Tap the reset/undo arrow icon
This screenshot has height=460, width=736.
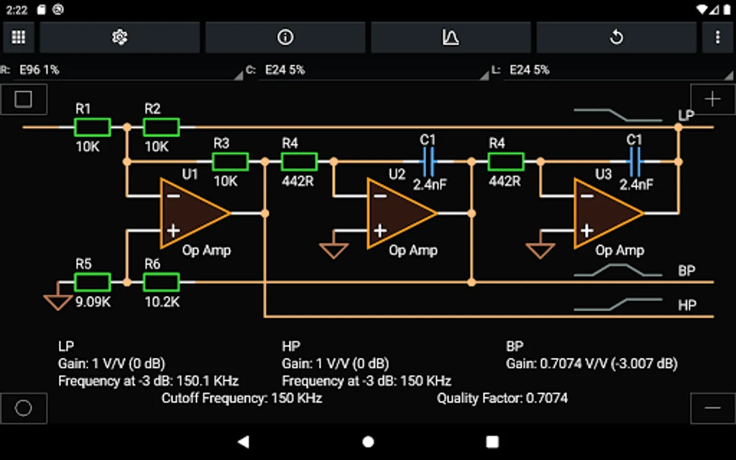[616, 37]
